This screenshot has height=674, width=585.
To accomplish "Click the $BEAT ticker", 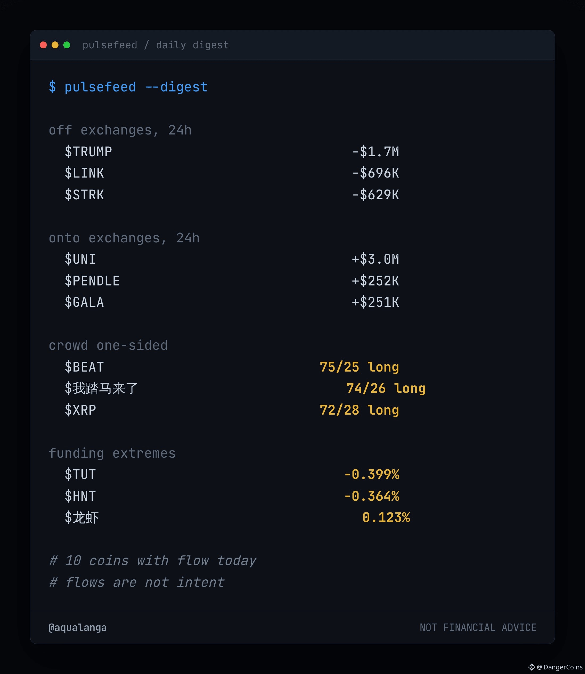I will (85, 367).
